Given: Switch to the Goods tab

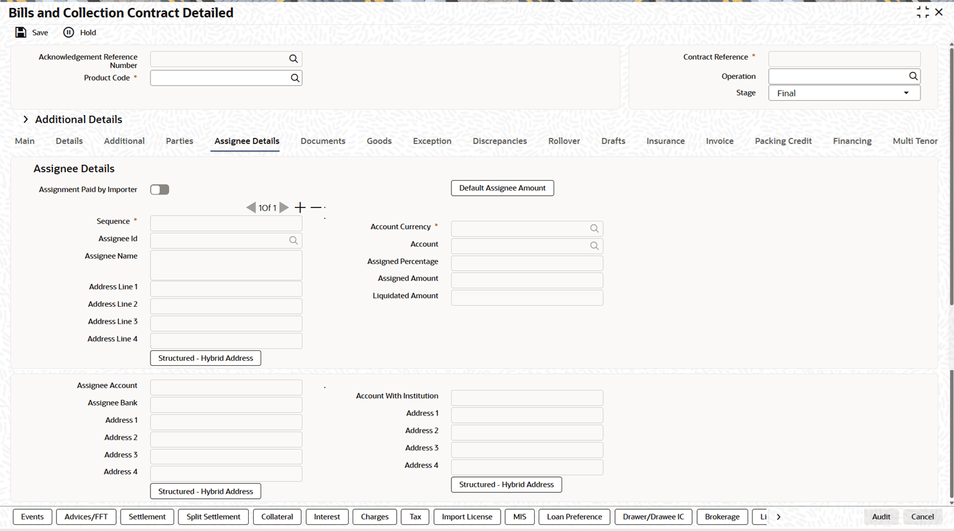Looking at the screenshot, I should 379,141.
